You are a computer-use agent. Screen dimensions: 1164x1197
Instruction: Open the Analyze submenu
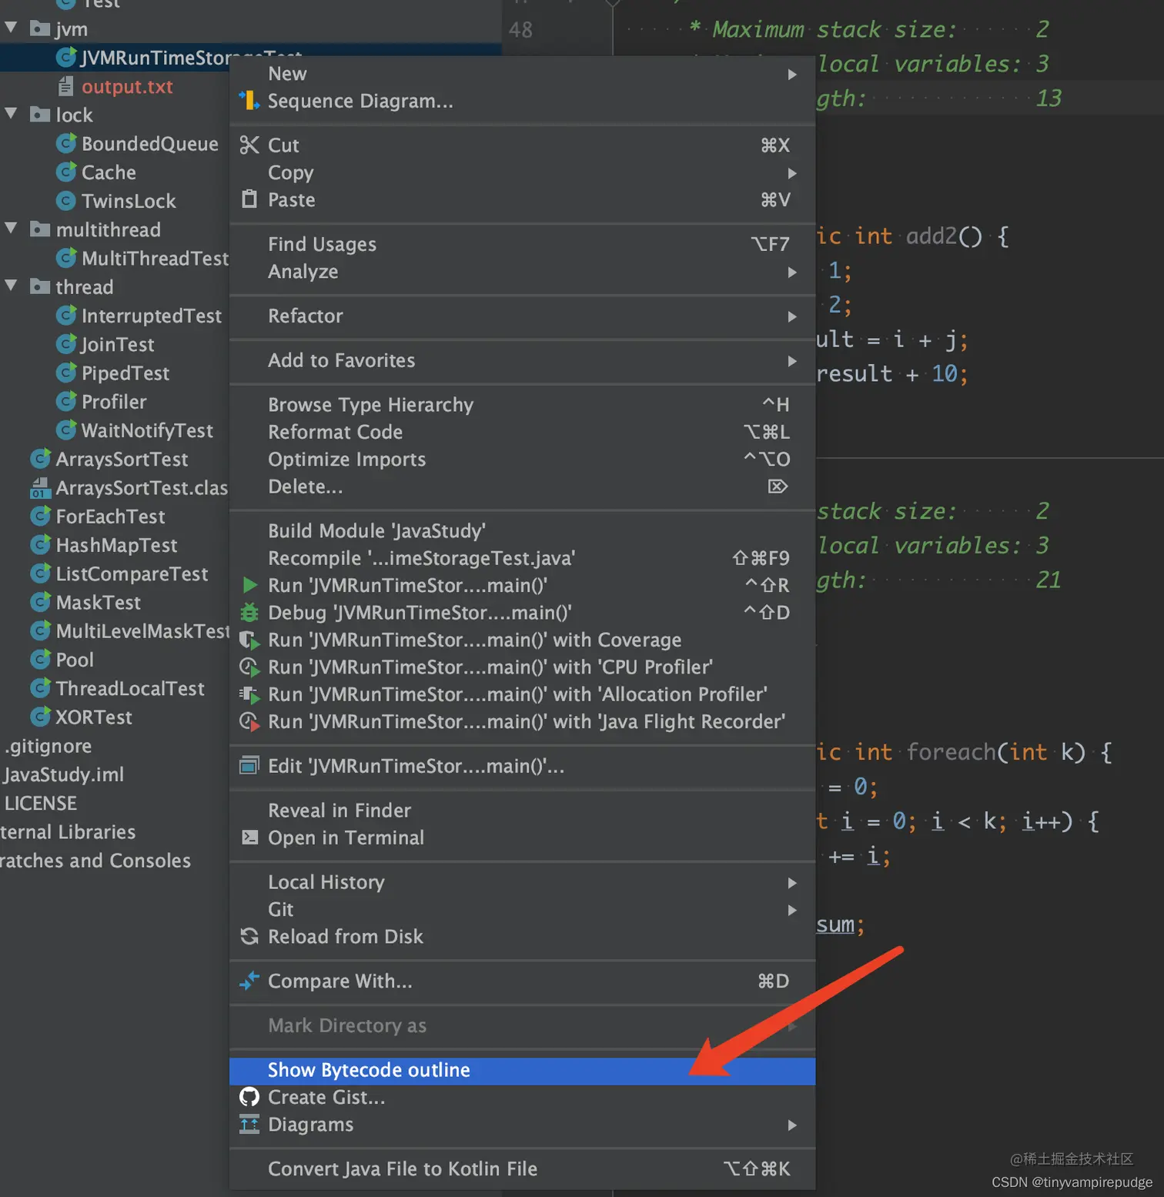pos(523,272)
